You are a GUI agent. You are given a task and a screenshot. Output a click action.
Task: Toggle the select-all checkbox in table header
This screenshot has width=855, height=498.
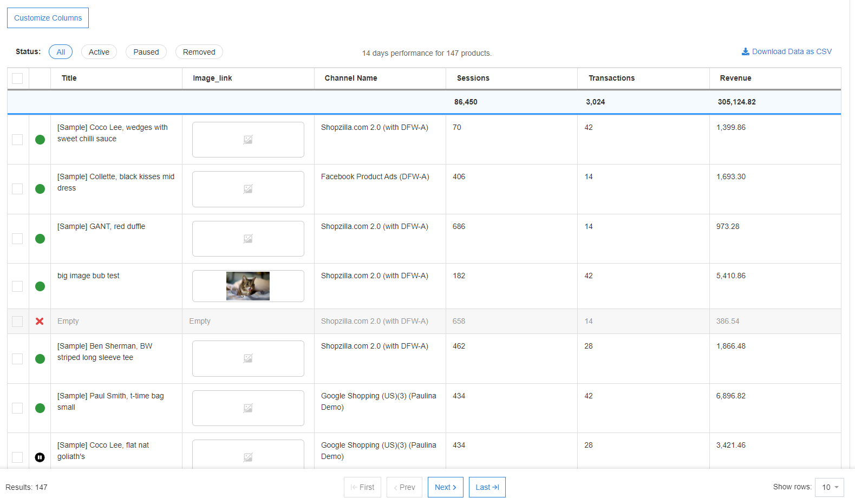click(x=17, y=78)
